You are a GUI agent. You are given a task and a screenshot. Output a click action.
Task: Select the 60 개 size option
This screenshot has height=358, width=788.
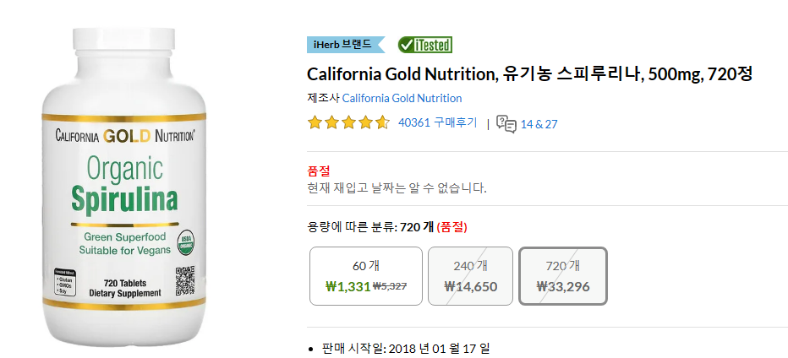(366, 275)
